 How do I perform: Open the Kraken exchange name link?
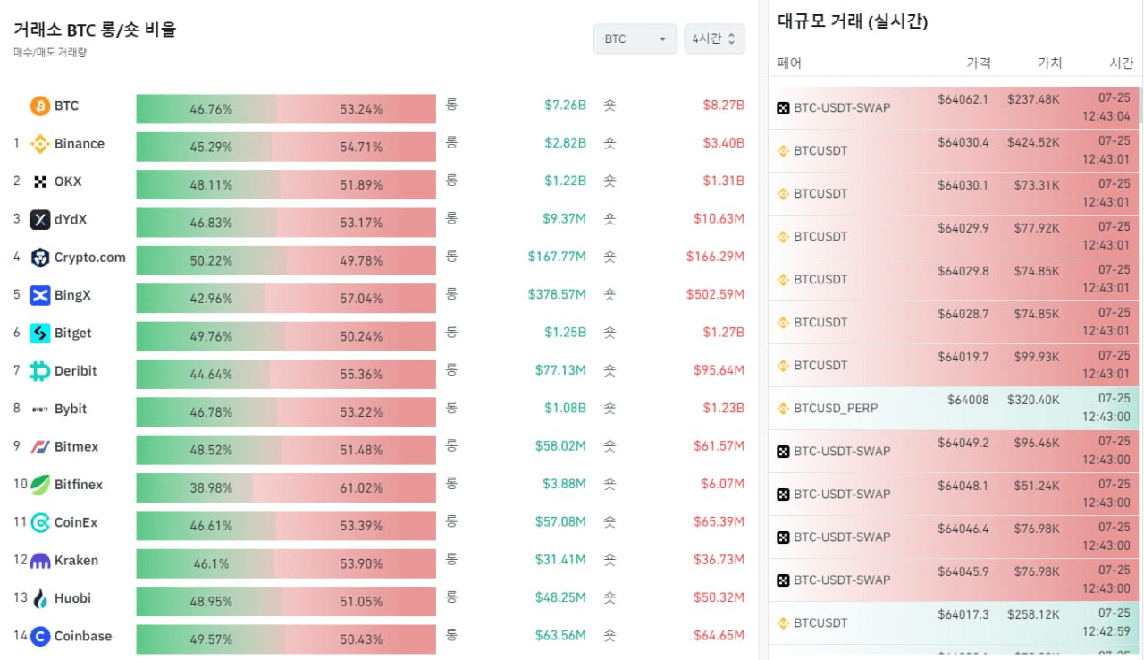click(x=77, y=561)
